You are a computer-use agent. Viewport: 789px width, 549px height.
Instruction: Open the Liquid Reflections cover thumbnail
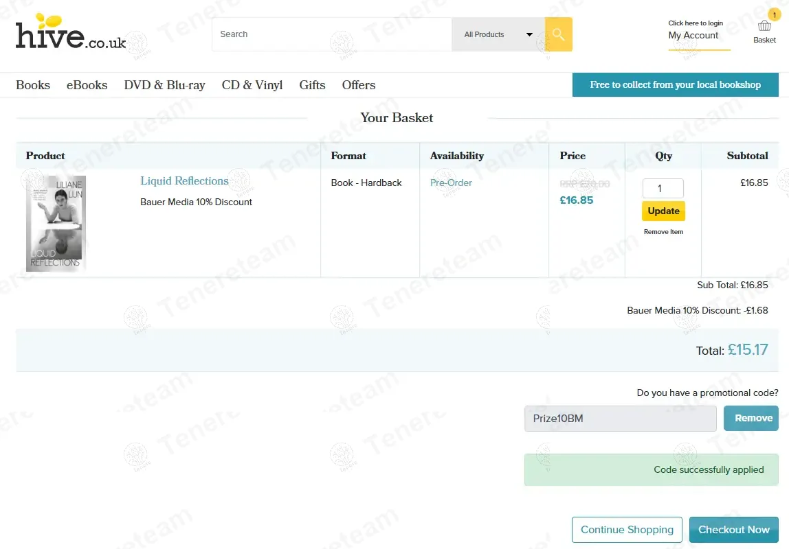56,224
